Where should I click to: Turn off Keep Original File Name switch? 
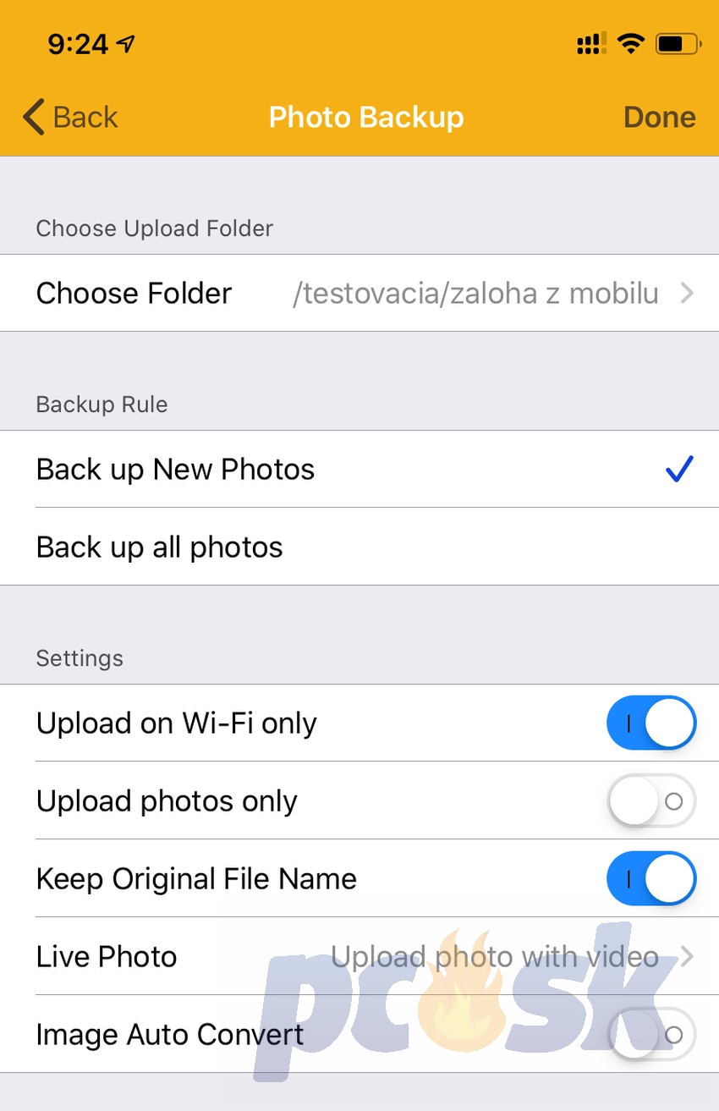click(651, 879)
